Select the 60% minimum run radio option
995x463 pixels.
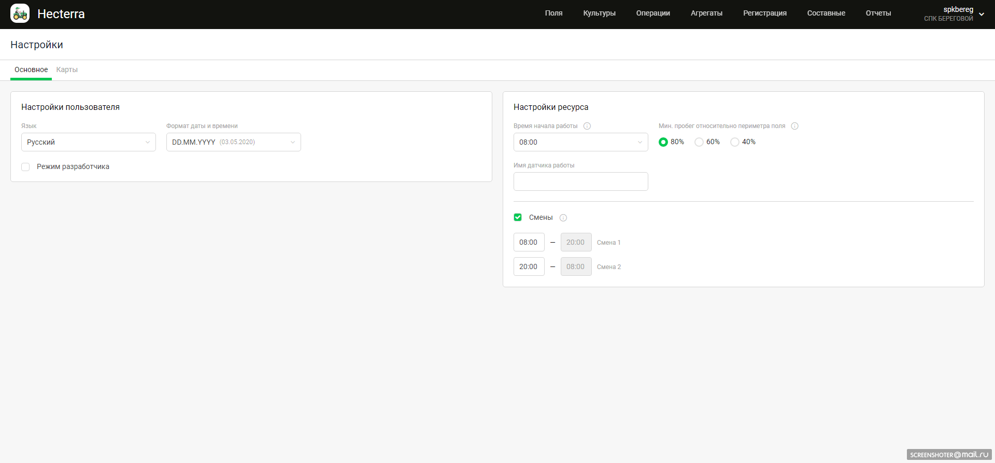coord(699,142)
